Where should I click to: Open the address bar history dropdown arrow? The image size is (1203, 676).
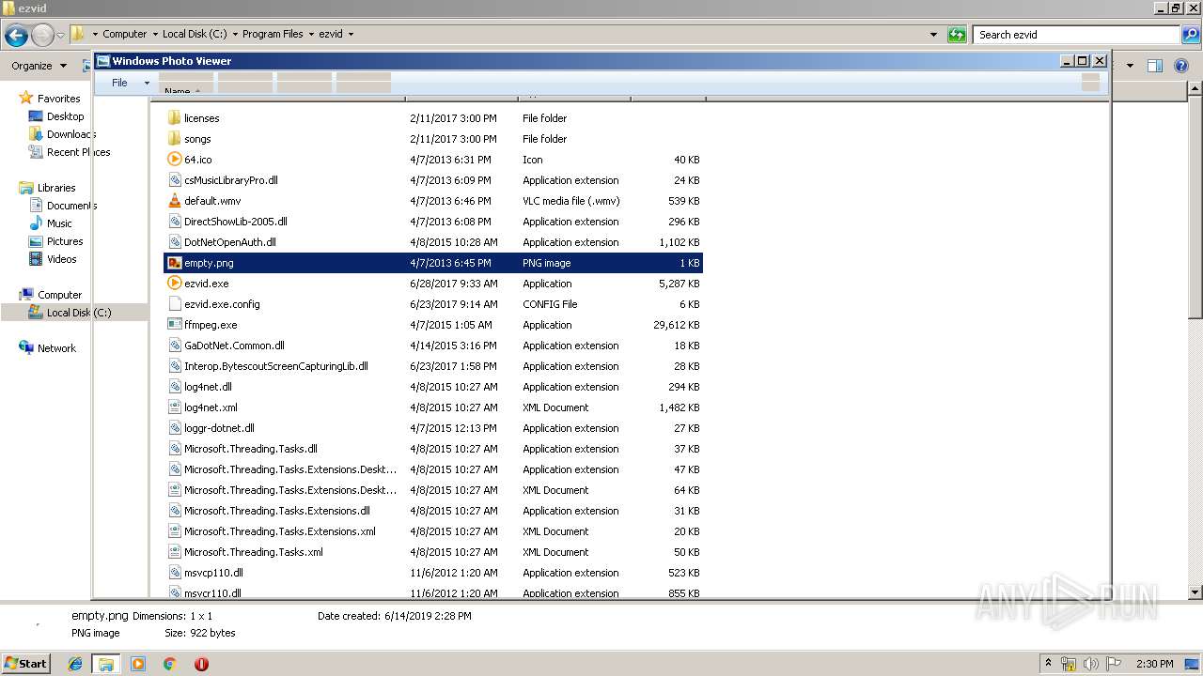933,35
